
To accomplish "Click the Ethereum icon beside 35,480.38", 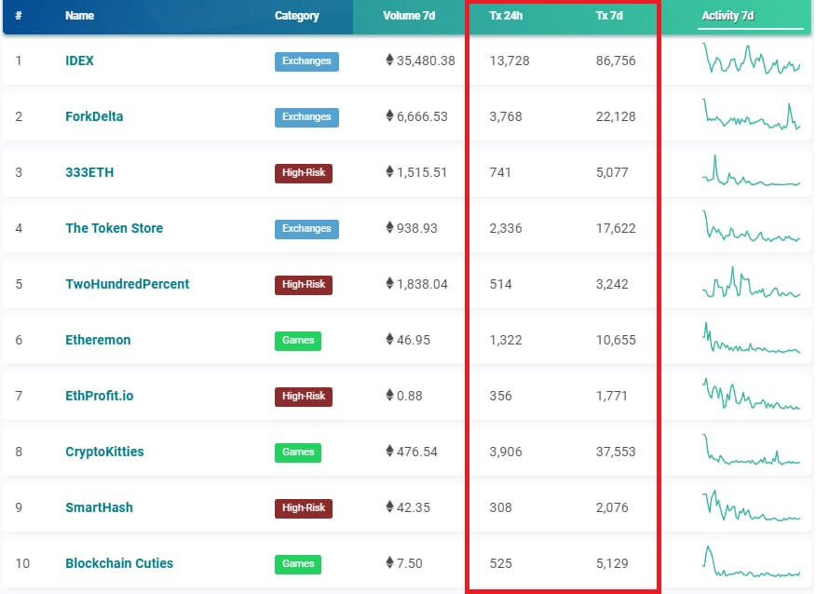I will point(389,60).
